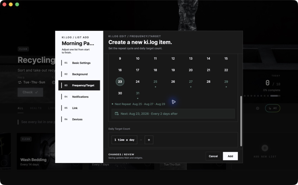Click the 'Daily Target Count' label
The width and height of the screenshot is (298, 185).
(119, 129)
